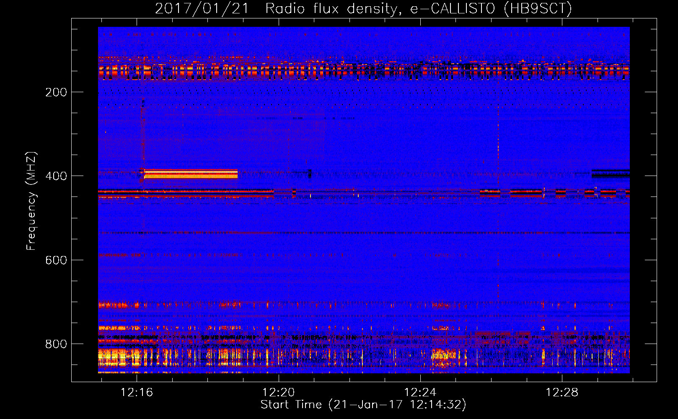Screen dimensions: 678x419
Task: Click the bright yellow noise patch below 800 MHz
Action: [x=119, y=357]
